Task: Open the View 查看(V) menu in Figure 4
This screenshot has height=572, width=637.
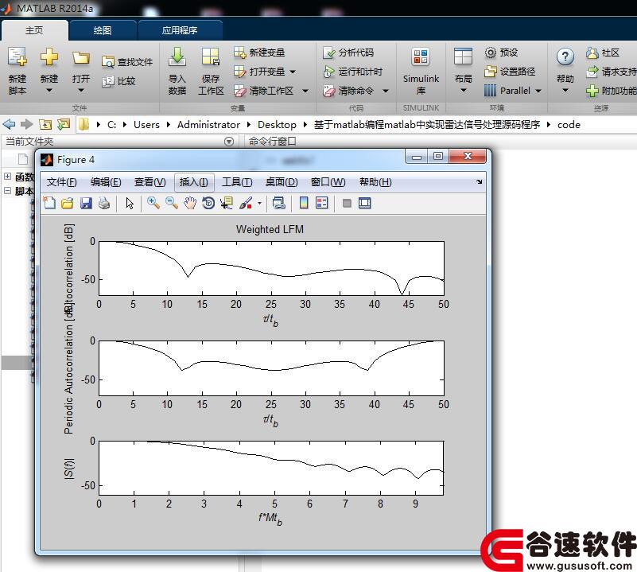Action: [150, 181]
